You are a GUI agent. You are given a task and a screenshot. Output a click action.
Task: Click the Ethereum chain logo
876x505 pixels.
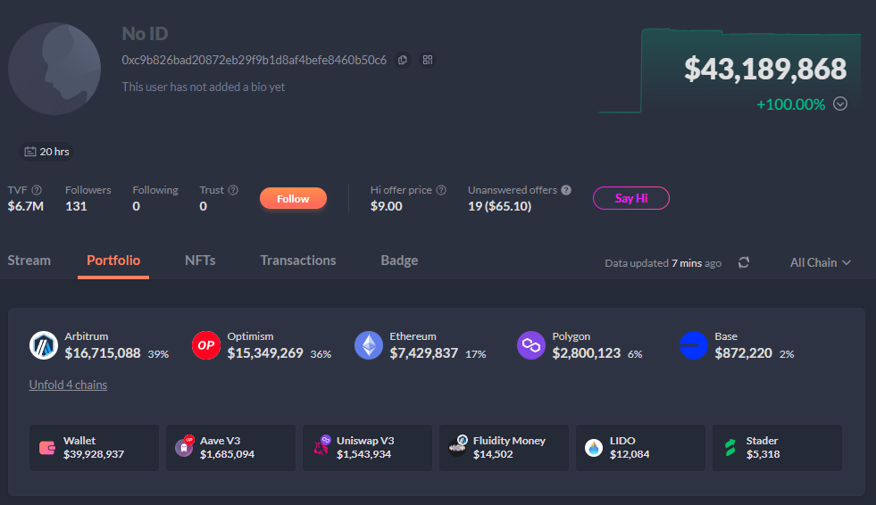coord(368,345)
